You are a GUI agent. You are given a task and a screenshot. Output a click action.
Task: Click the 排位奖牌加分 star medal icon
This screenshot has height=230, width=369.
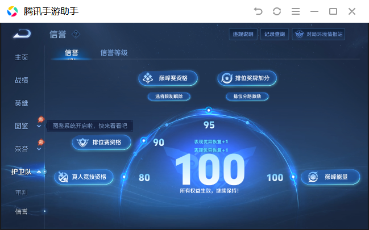pyautogui.click(x=227, y=78)
